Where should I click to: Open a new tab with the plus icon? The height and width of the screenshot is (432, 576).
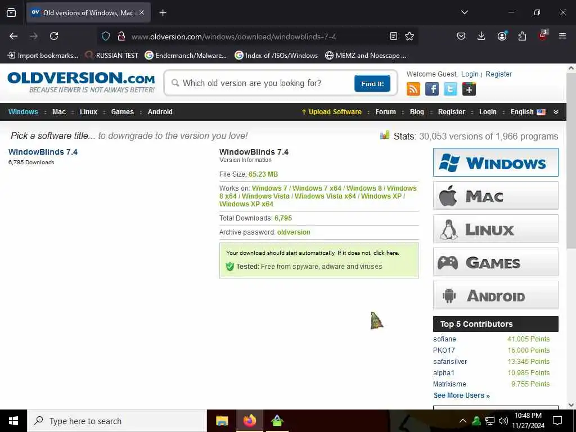163,13
